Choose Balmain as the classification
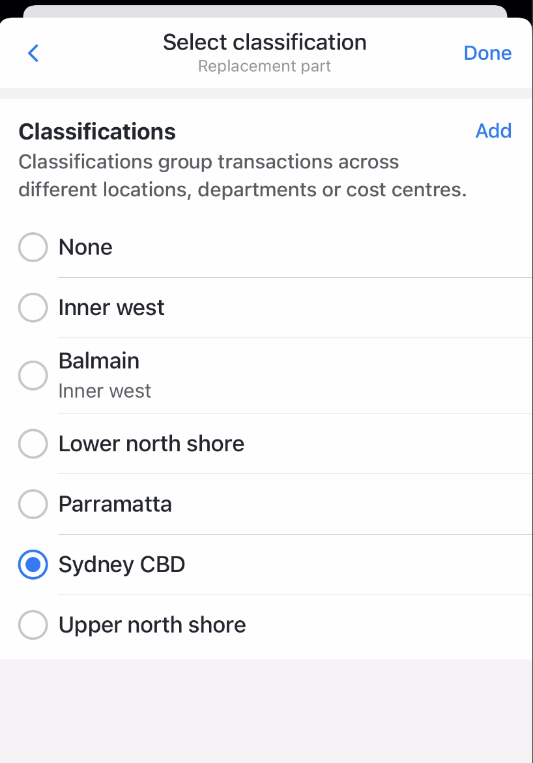Image resolution: width=533 pixels, height=763 pixels. pyautogui.click(x=33, y=375)
